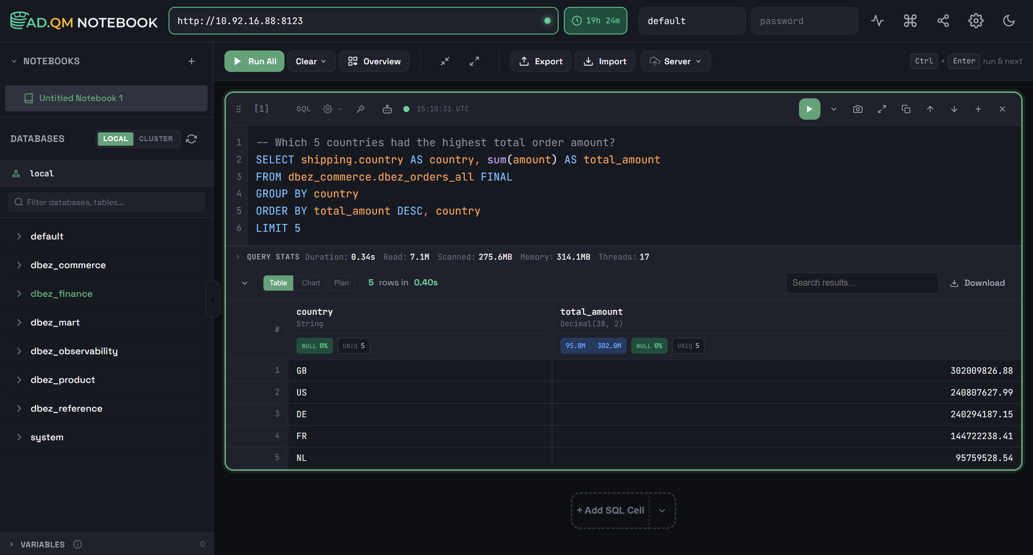Click the Export button
This screenshot has height=555, width=1033.
[541, 62]
